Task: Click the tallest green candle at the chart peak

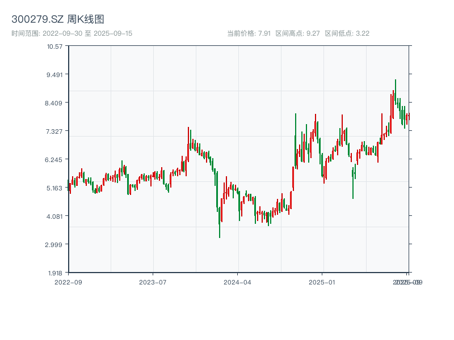Action: (396, 93)
